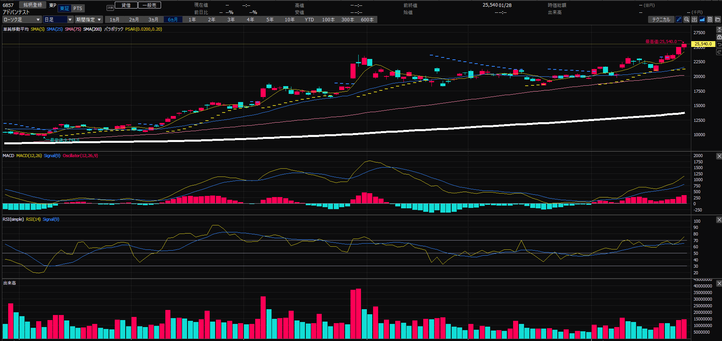Click the yellow 25,540.0 price label
The height and width of the screenshot is (341, 722).
click(703, 44)
